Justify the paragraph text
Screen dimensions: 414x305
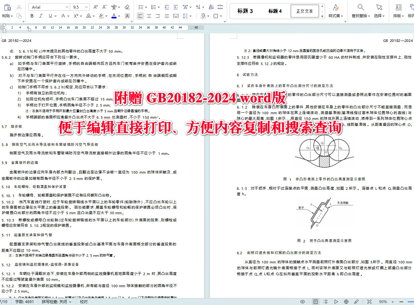[x=167, y=16]
